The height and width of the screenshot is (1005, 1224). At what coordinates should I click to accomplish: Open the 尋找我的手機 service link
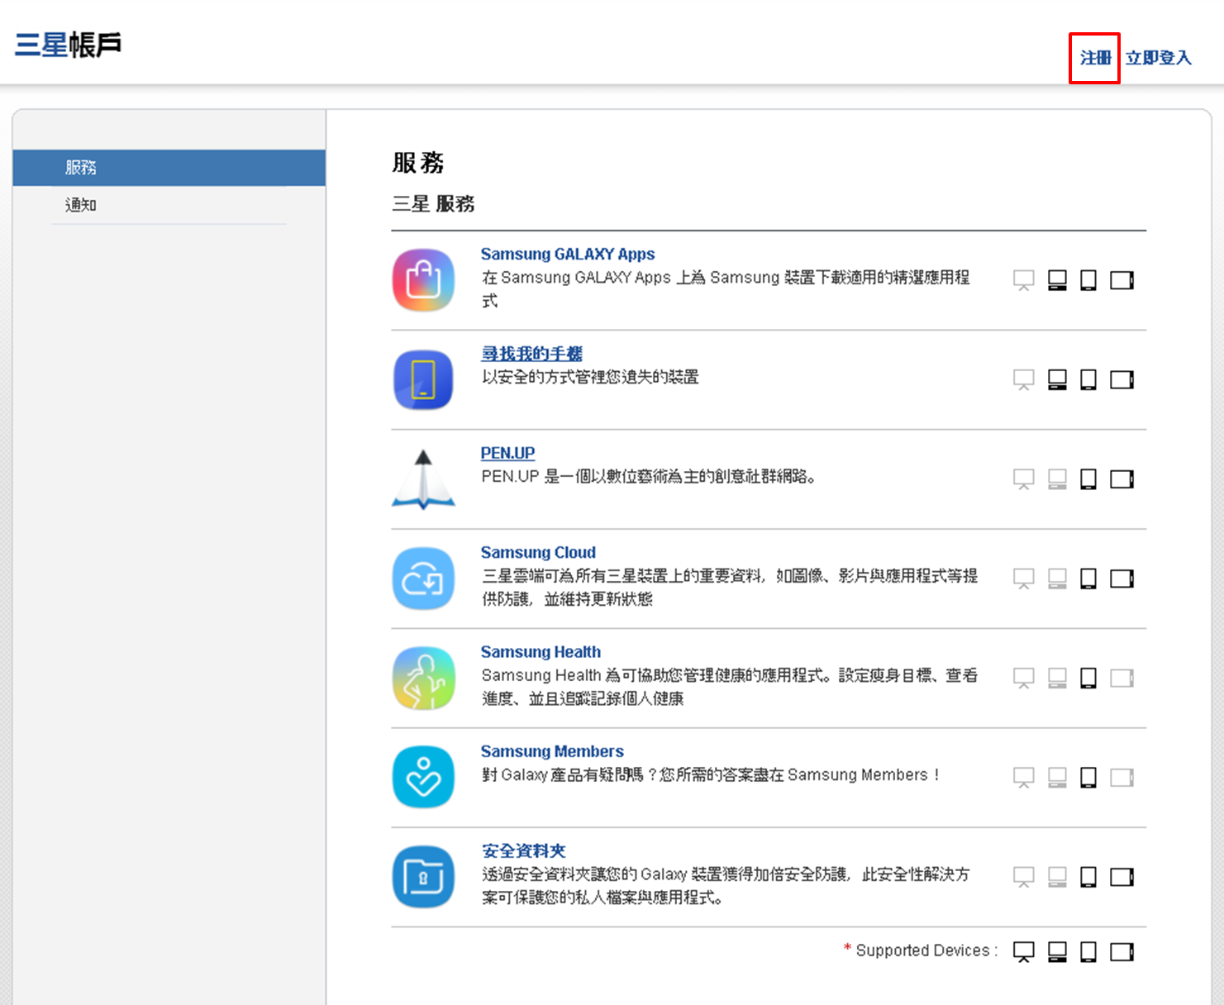(531, 353)
